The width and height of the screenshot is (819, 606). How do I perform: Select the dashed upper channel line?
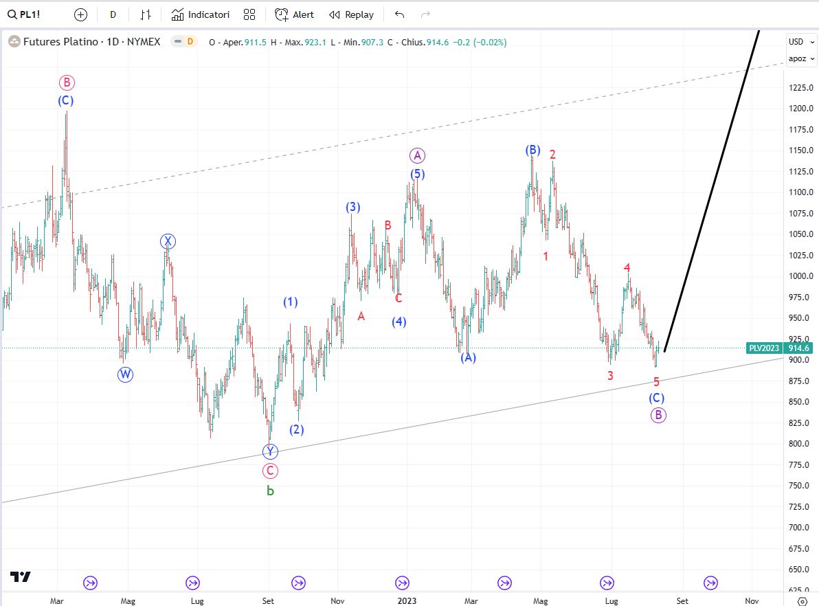tap(392, 136)
